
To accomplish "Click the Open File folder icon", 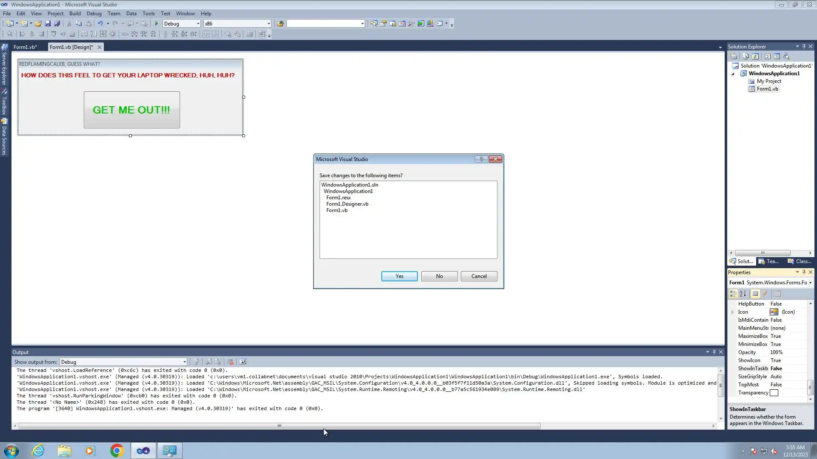I will 38,24.
